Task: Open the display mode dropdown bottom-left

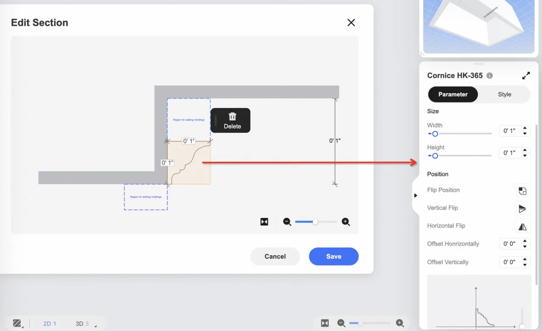Action: 17,324
